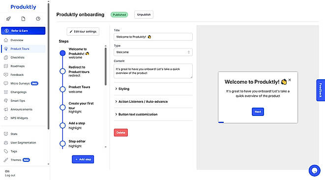Click the Themes brush icon
Image resolution: width=325 pixels, height=180 pixels.
[6, 160]
